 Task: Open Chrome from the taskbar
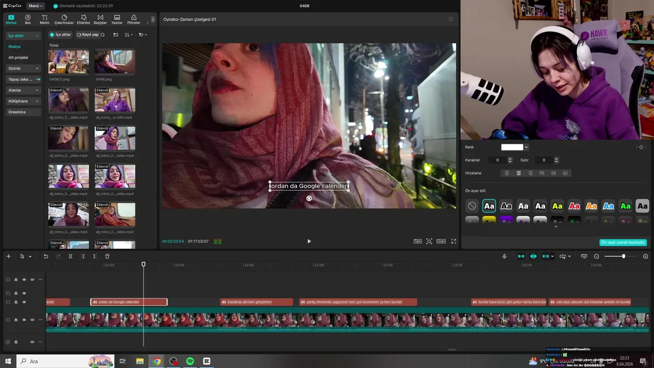pyautogui.click(x=157, y=361)
